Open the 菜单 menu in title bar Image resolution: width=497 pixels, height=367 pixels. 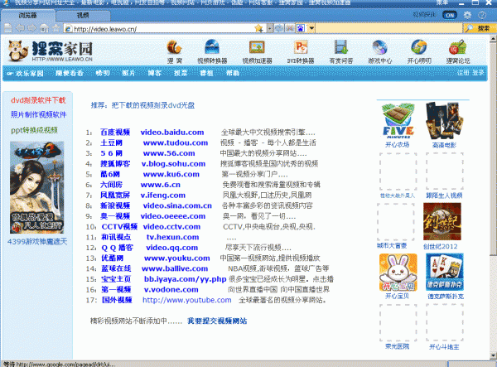tap(442, 2)
